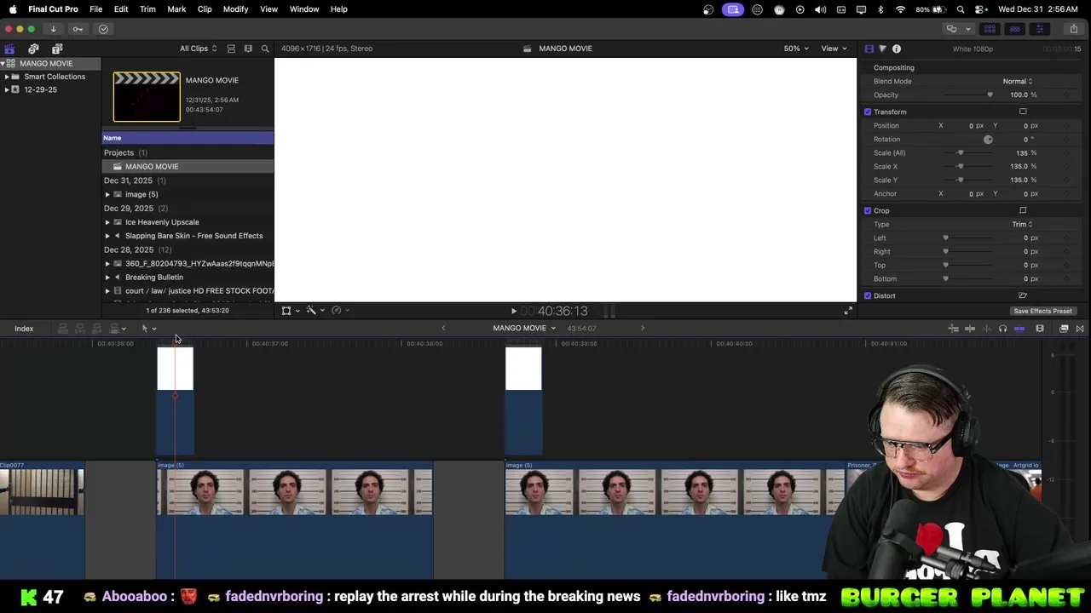
Task: Open the Photos and Audio sidebar
Action: coord(33,49)
